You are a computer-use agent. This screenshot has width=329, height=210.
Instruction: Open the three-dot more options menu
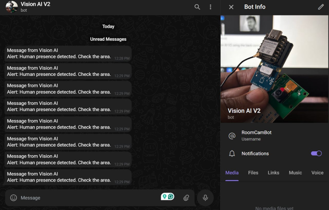coord(210,7)
